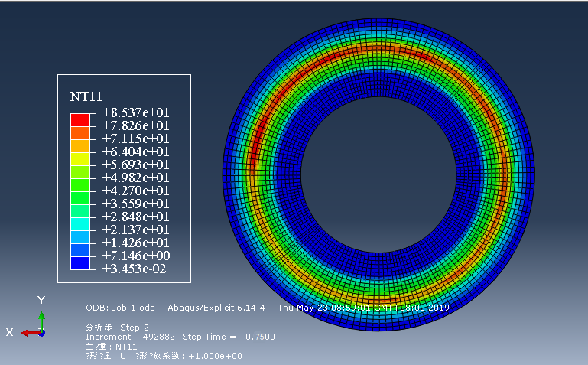Click legend value +3.453e-02
The image size is (588, 365).
tap(135, 269)
